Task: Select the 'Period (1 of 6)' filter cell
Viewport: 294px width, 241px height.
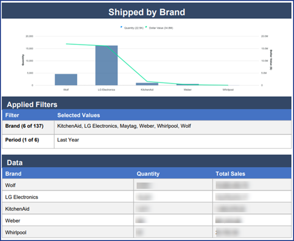Action: 28,141
